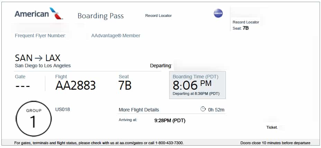Select the Boarding Pass heading
321x148 pixels.
point(101,16)
